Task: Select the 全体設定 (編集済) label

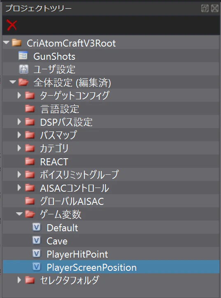Action: 72,83
